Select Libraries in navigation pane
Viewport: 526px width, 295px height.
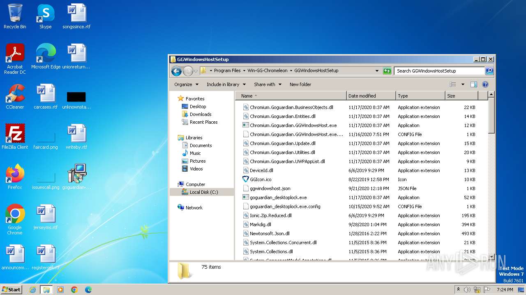tap(194, 138)
